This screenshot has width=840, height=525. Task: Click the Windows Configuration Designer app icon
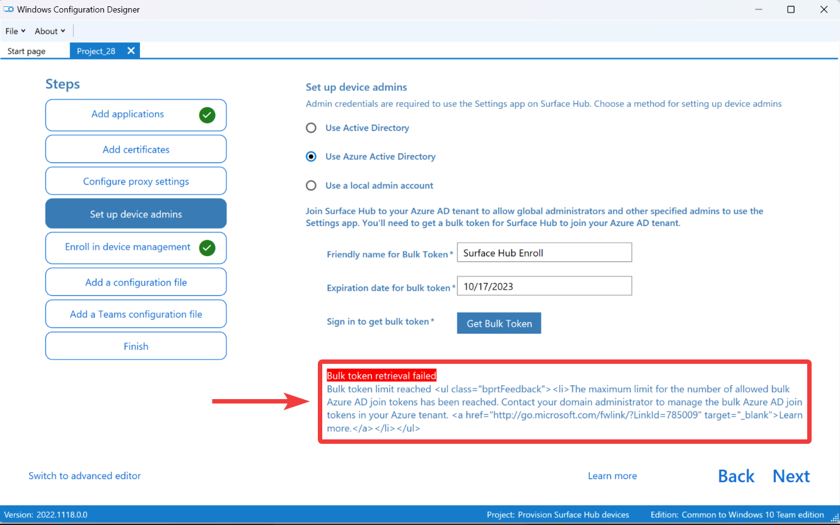pos(9,9)
